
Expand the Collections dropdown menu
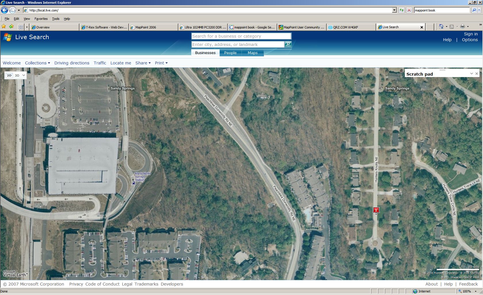[x=37, y=63]
